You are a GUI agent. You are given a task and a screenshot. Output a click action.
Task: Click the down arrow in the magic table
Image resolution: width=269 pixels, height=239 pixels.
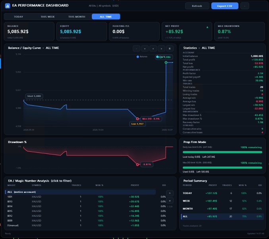[x=170, y=201]
